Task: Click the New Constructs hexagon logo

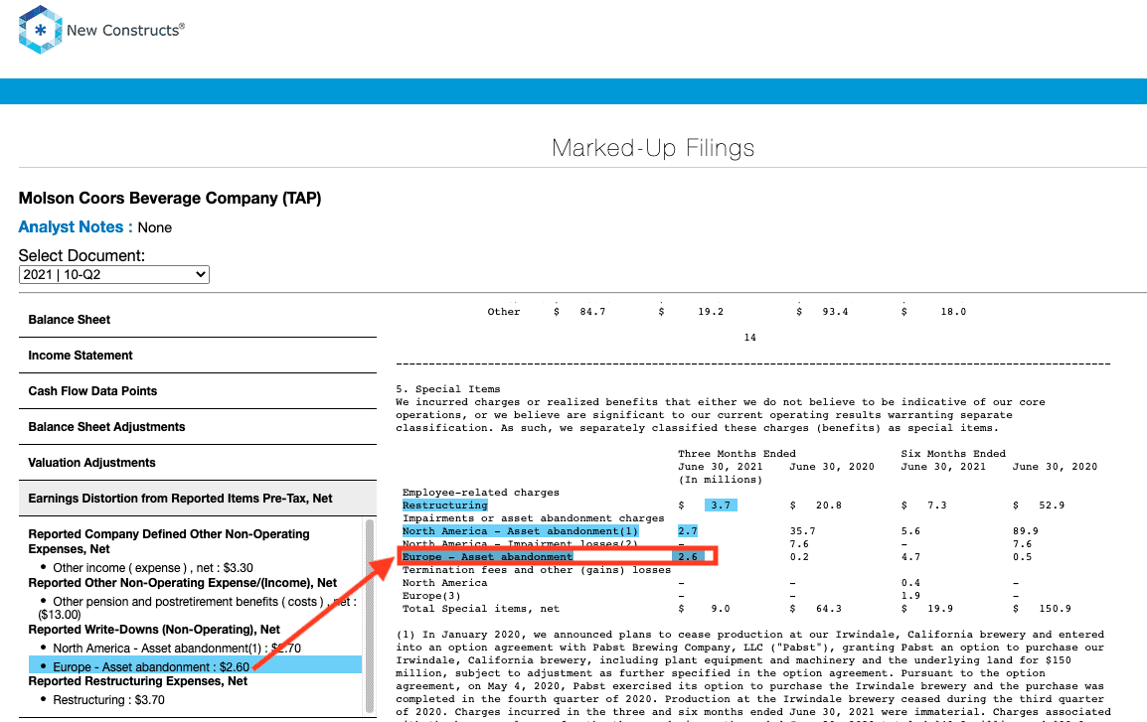Action: (40, 30)
